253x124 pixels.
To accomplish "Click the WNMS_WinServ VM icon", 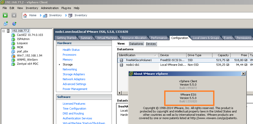I will pos(13,60).
